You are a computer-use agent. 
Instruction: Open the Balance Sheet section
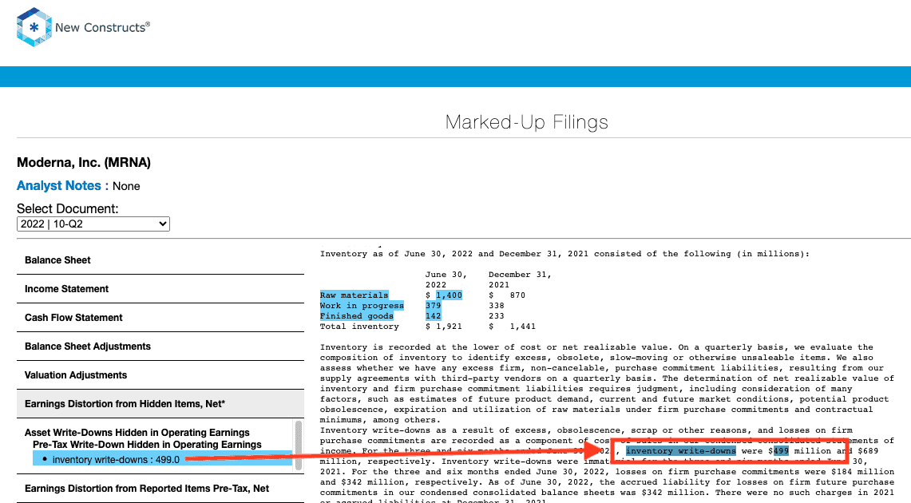(160, 260)
